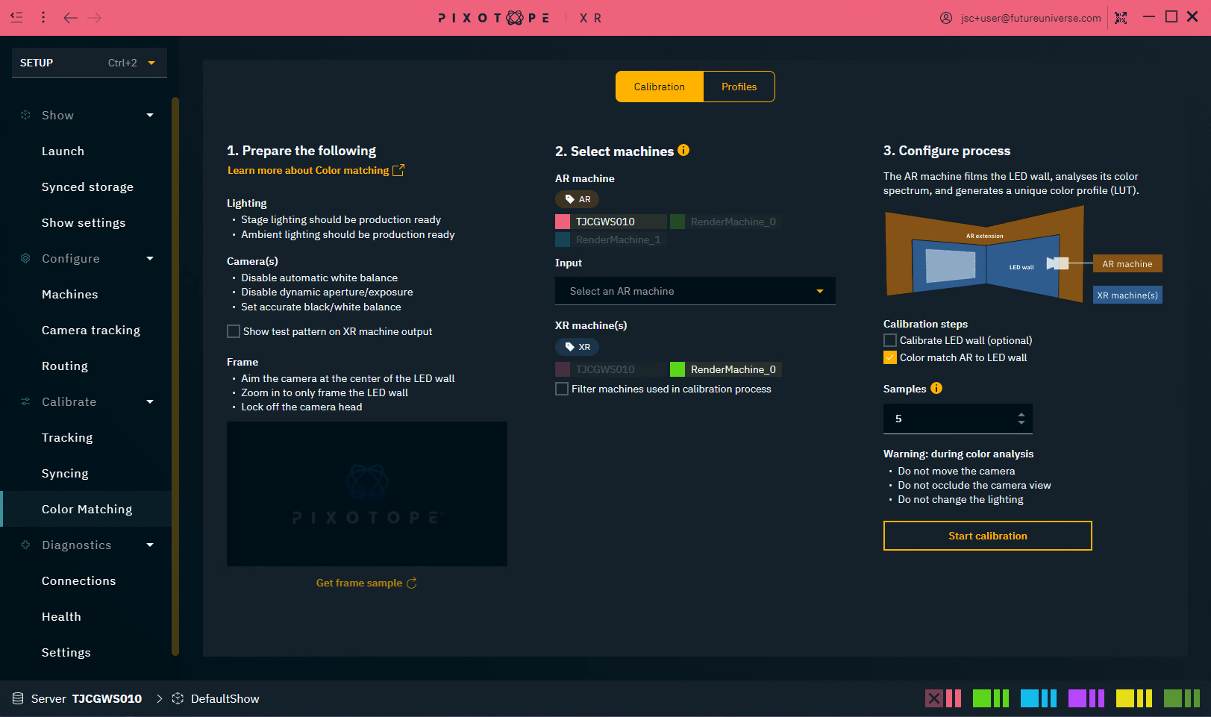The width and height of the screenshot is (1211, 717).
Task: Open the Select an AR machine input dropdown
Action: (x=695, y=291)
